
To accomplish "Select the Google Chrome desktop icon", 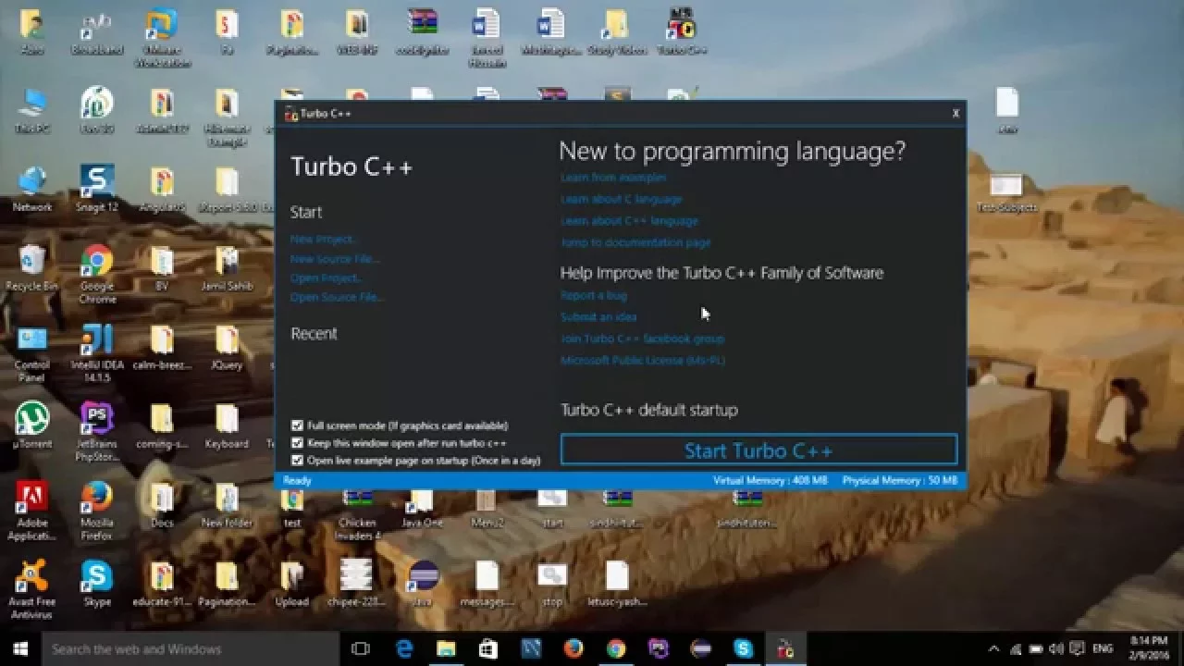I will coord(97,275).
